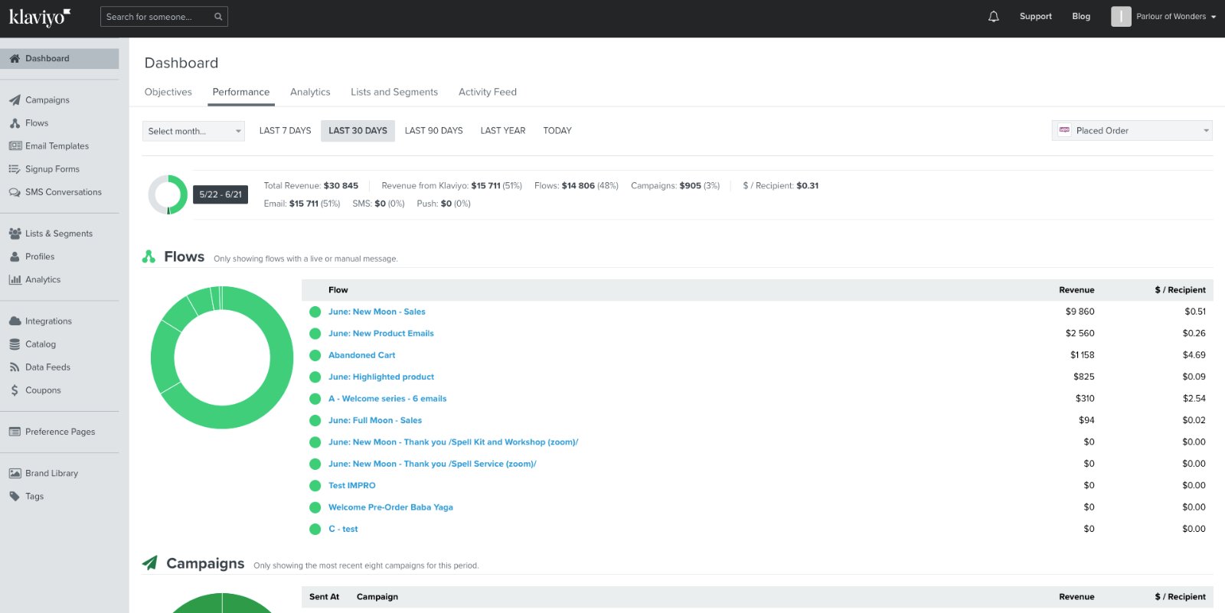
Task: Switch to the Lists and Segments tab
Action: click(394, 92)
